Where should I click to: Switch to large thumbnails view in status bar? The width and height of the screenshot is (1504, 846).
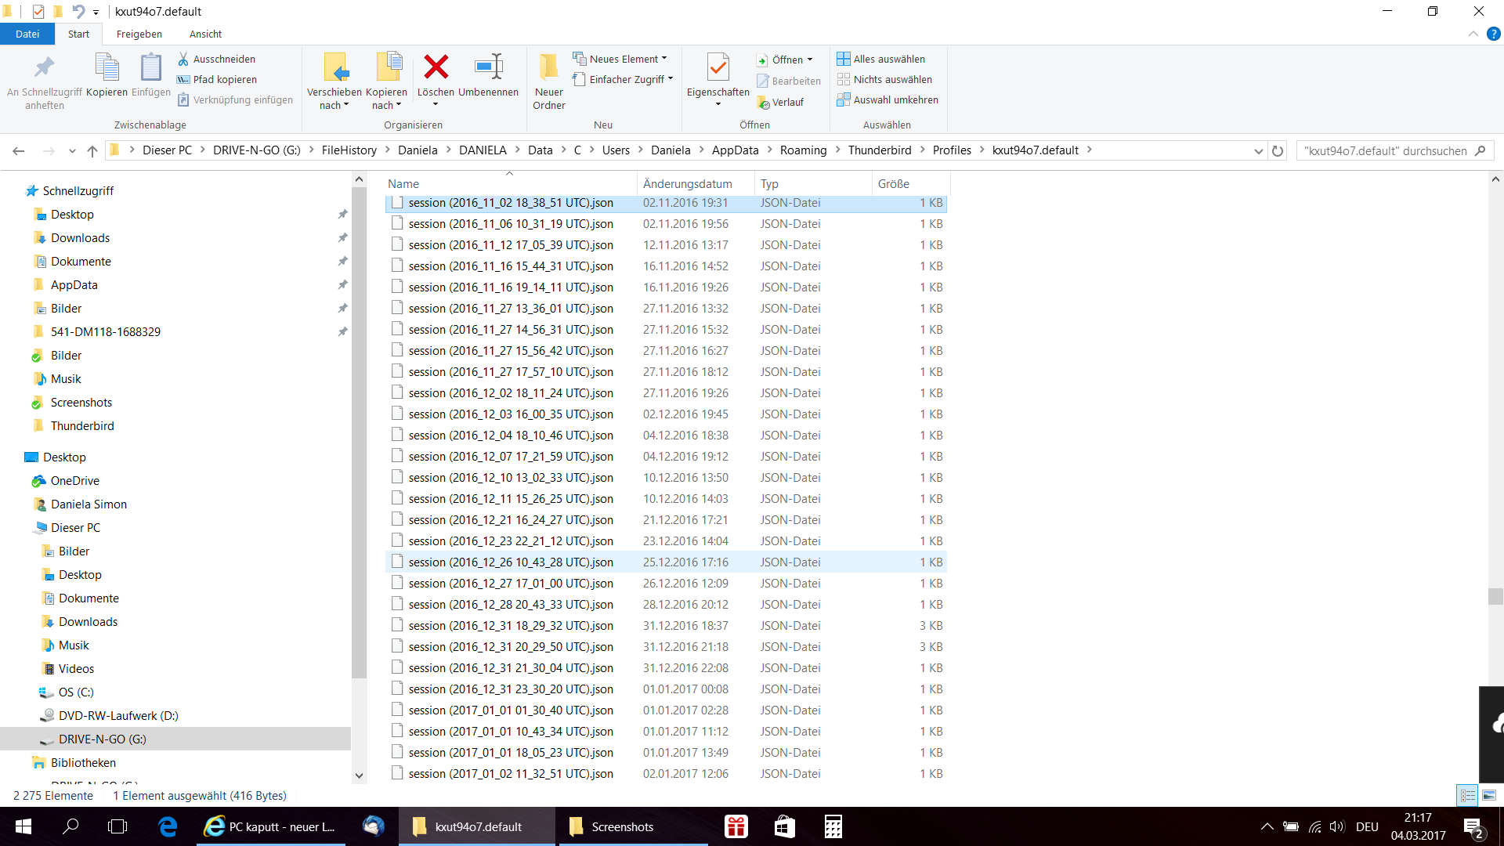(1489, 796)
